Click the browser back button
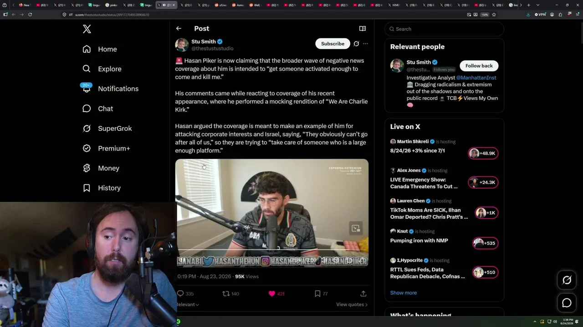 [x=14, y=15]
